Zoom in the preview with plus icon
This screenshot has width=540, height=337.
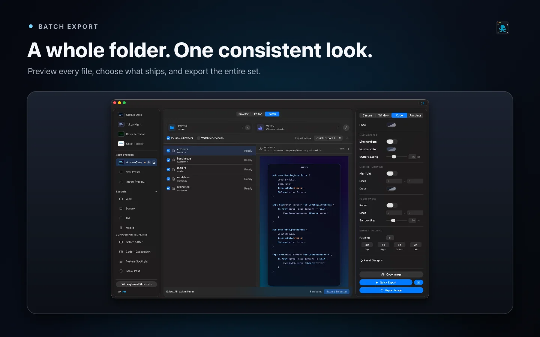[348, 149]
